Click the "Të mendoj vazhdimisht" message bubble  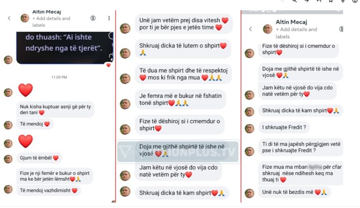tap(48, 190)
